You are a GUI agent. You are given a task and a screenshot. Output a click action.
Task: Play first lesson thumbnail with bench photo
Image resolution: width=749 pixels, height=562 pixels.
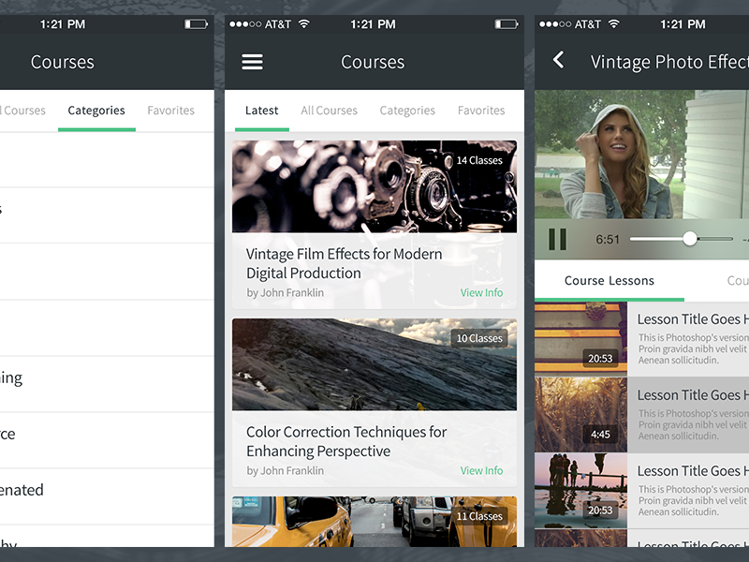point(580,339)
